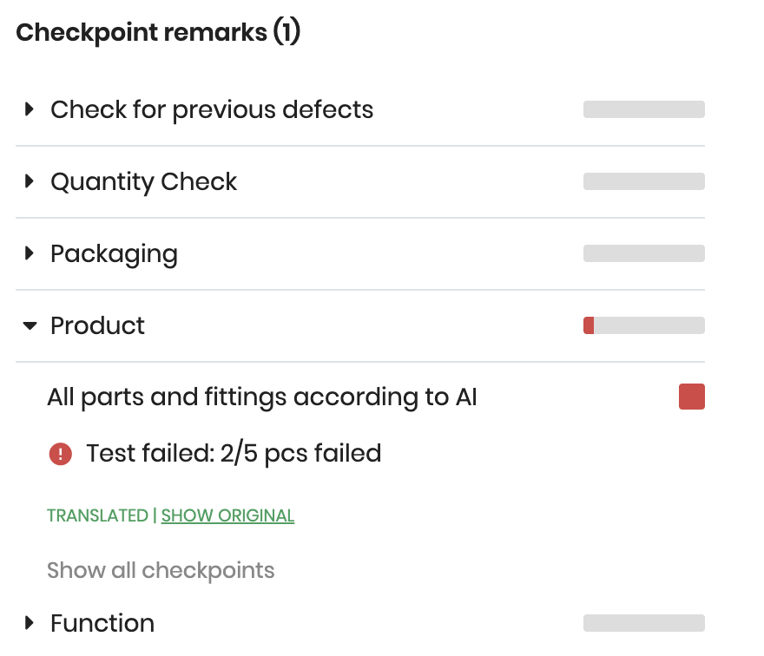Click the Quantity Check progress bar

tap(643, 181)
